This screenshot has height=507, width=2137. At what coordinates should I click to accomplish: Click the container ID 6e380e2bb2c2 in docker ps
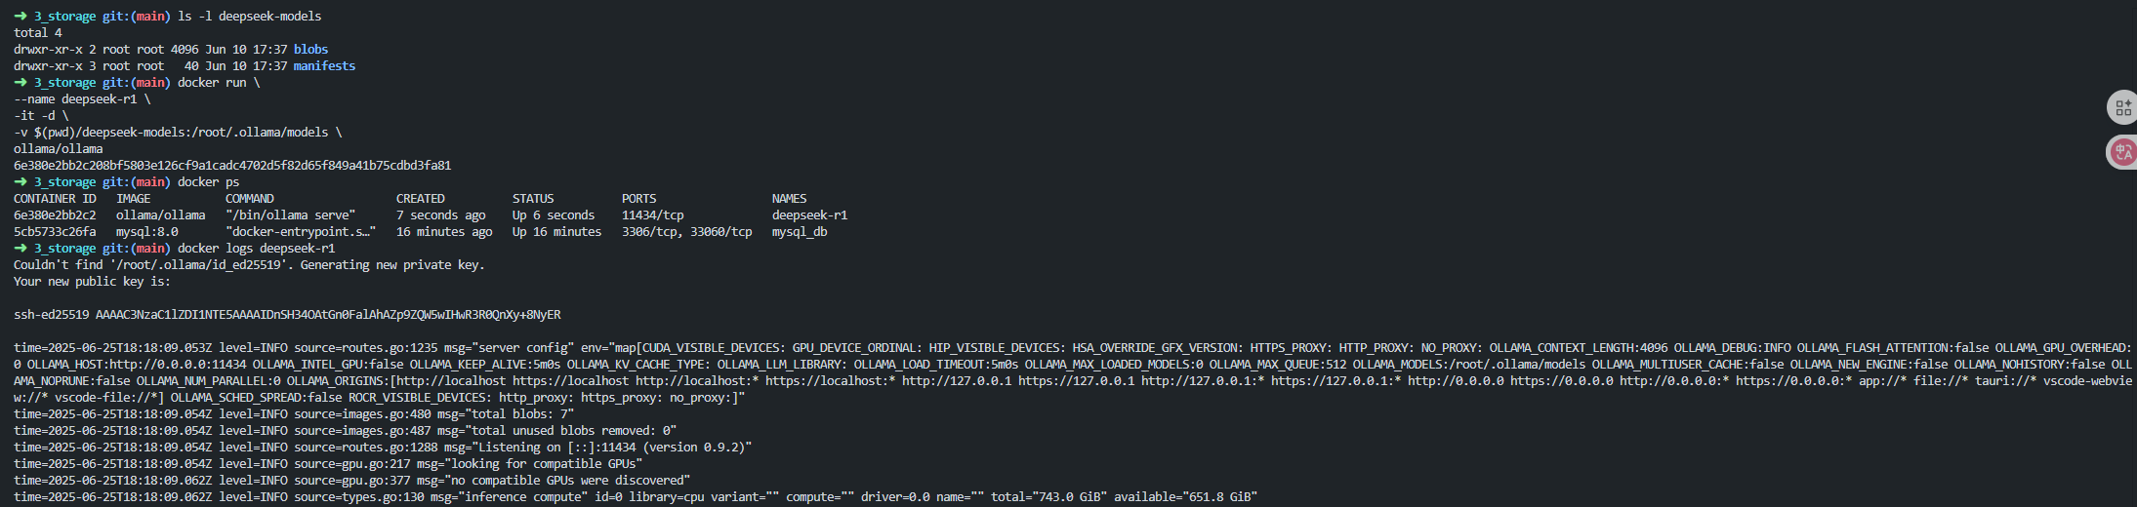(x=55, y=215)
